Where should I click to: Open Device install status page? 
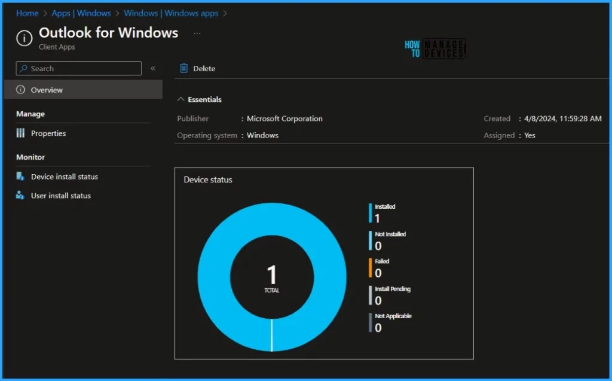pos(65,176)
